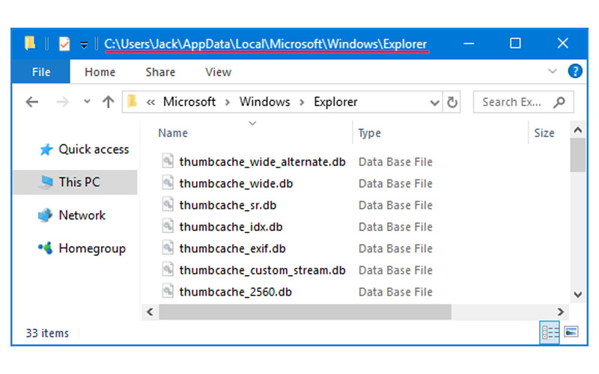
Task: Open Customize Quick Access Toolbar dropdown
Action: pyautogui.click(x=84, y=45)
